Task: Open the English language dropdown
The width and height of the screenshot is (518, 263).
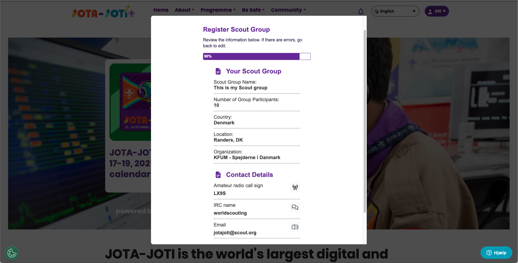Action: point(395,11)
